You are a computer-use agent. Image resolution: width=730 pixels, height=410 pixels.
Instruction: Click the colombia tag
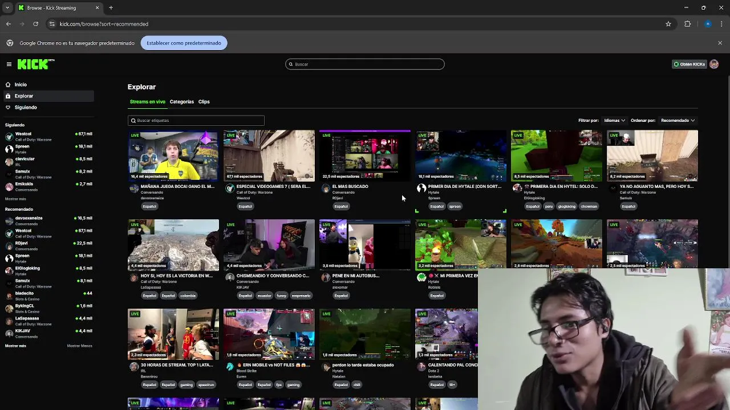(x=188, y=296)
